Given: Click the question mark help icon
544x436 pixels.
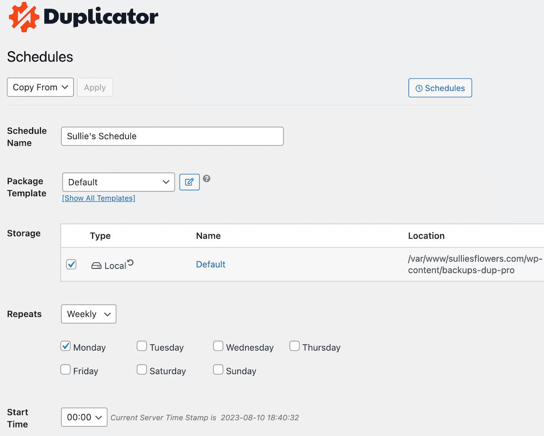Looking at the screenshot, I should point(207,178).
